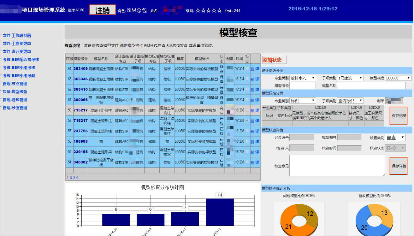Image resolution: width=414 pixels, height=236 pixels.
Task: Click the 添加状态 button
Action: click(x=274, y=60)
